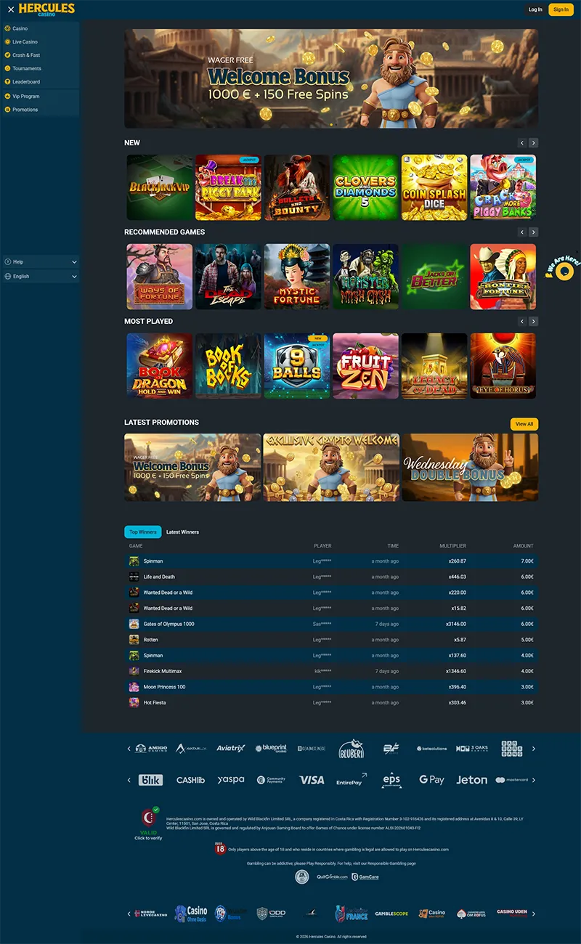Click the G Pay payment logo

click(x=431, y=780)
